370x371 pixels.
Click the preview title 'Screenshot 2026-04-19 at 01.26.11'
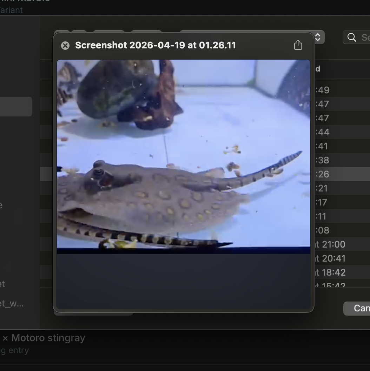[156, 45]
